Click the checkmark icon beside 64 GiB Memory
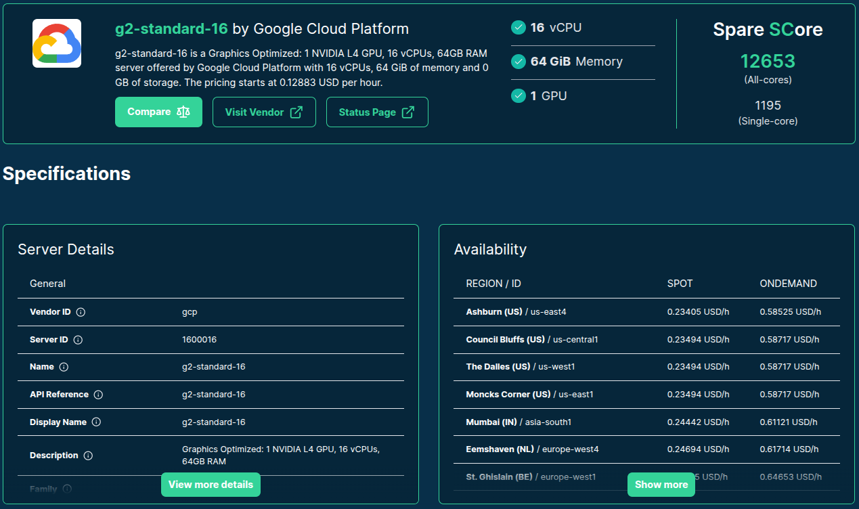The height and width of the screenshot is (509, 859). (519, 62)
